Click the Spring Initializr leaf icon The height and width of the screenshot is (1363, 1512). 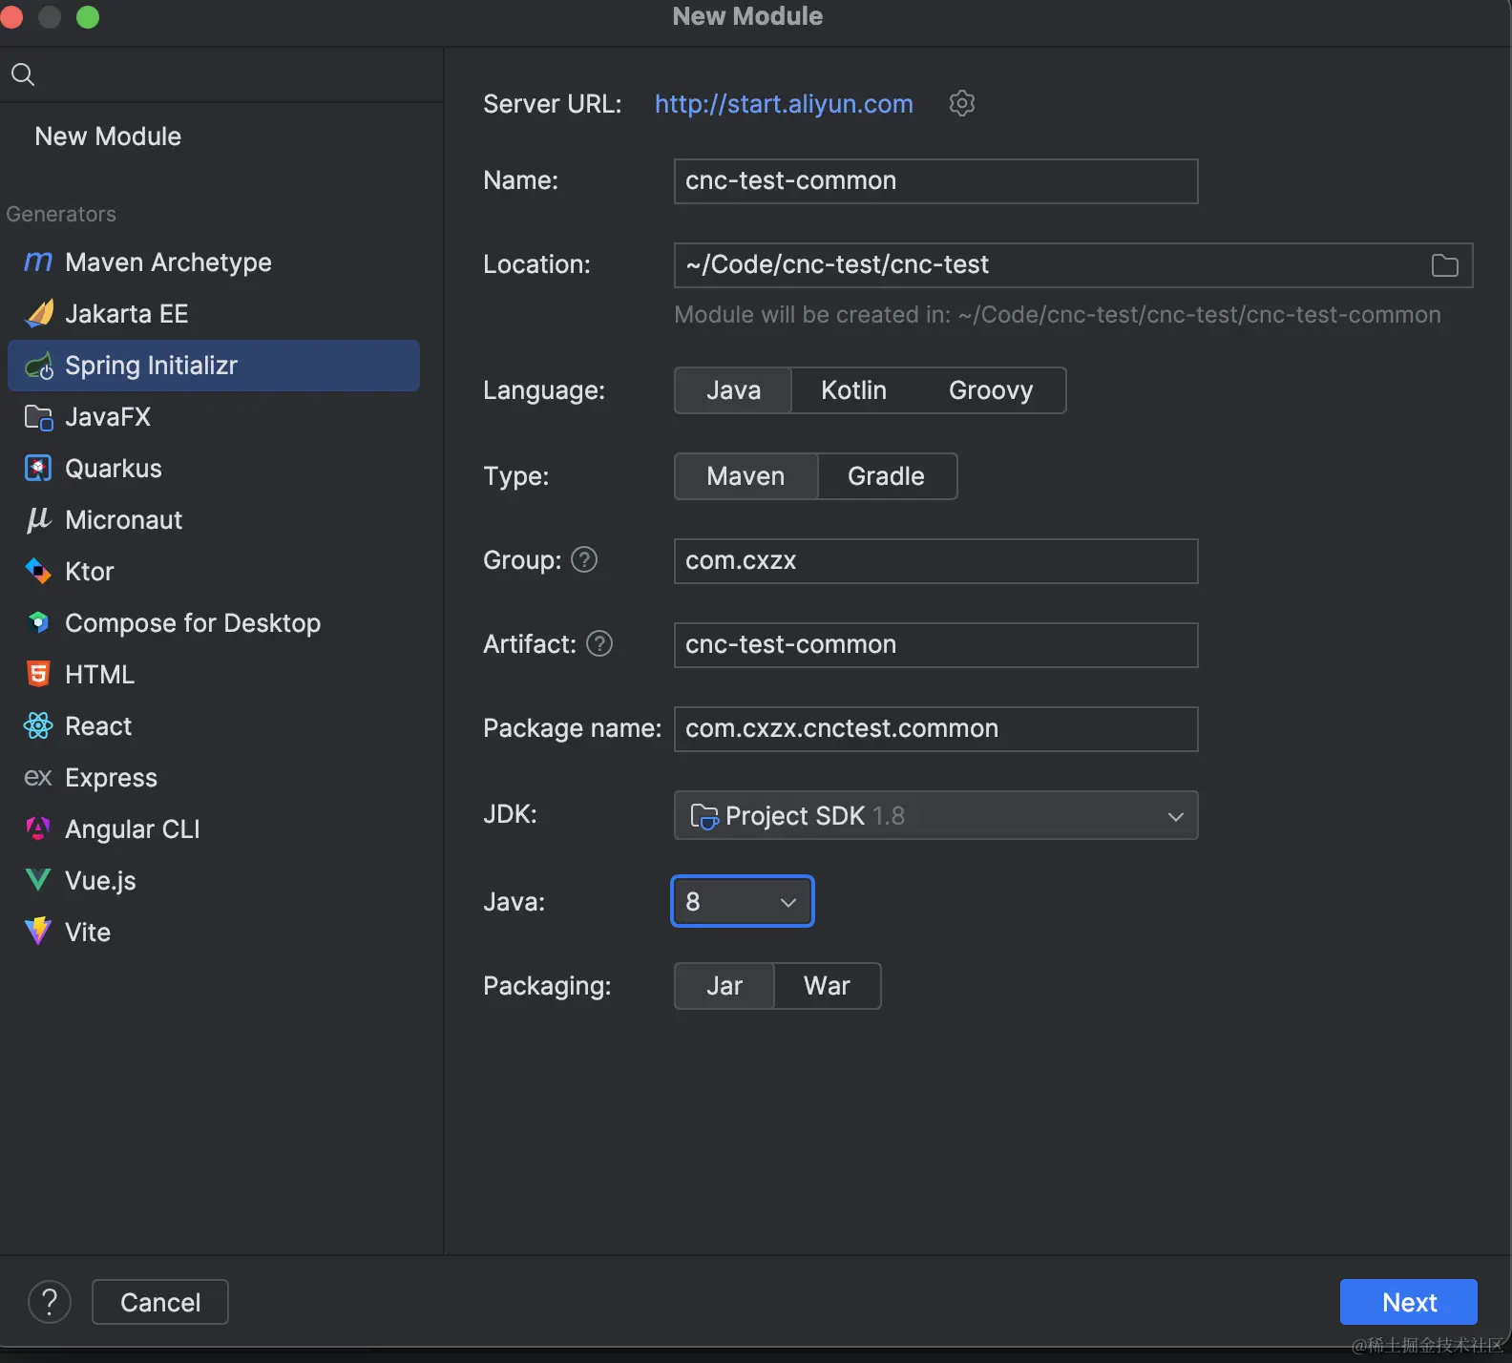[x=38, y=366]
